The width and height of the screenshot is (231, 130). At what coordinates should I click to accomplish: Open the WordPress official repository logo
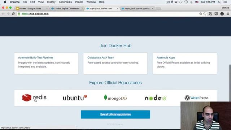[196, 98]
